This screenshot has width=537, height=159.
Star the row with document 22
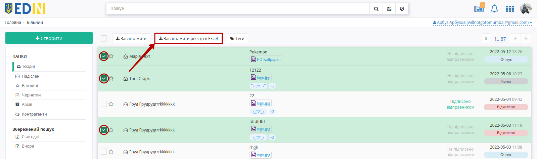click(x=111, y=104)
